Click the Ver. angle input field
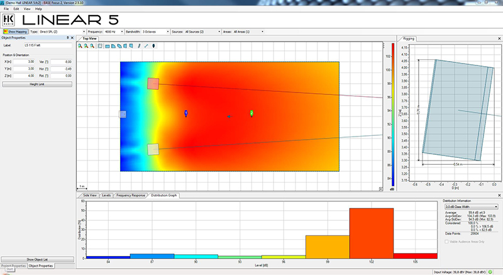The width and height of the screenshot is (503, 275). pos(61,62)
